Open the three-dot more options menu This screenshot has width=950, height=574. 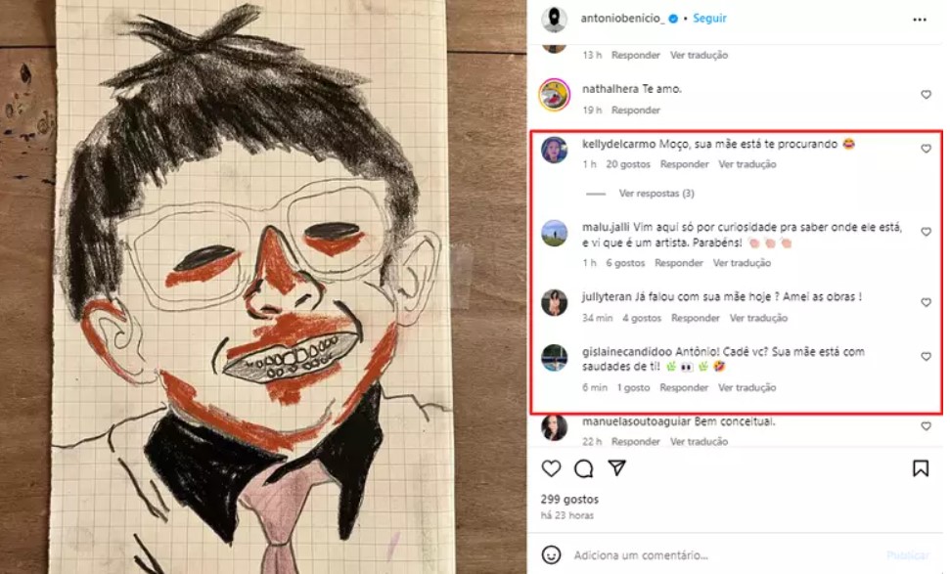920,19
